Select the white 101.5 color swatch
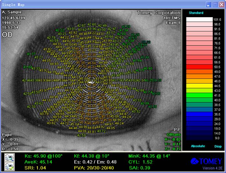 pos(199,19)
